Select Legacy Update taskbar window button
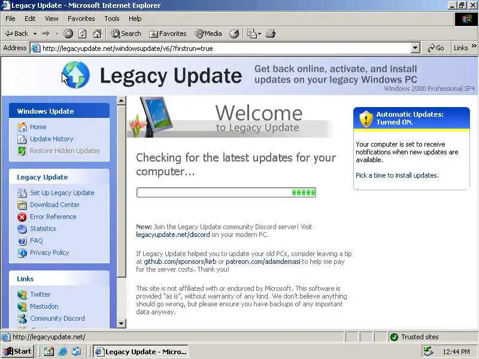 (x=141, y=352)
